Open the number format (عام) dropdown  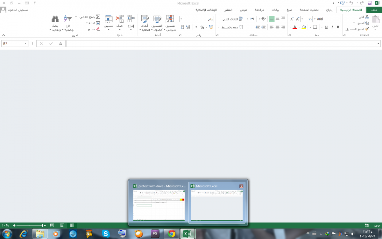coord(181,19)
